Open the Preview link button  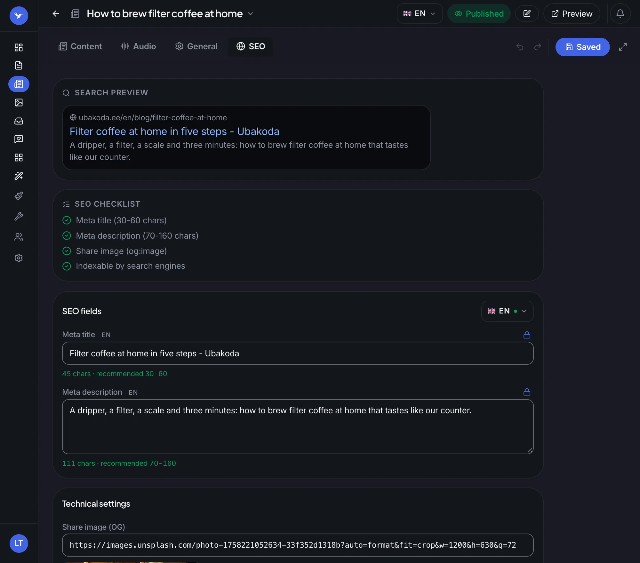coord(572,13)
